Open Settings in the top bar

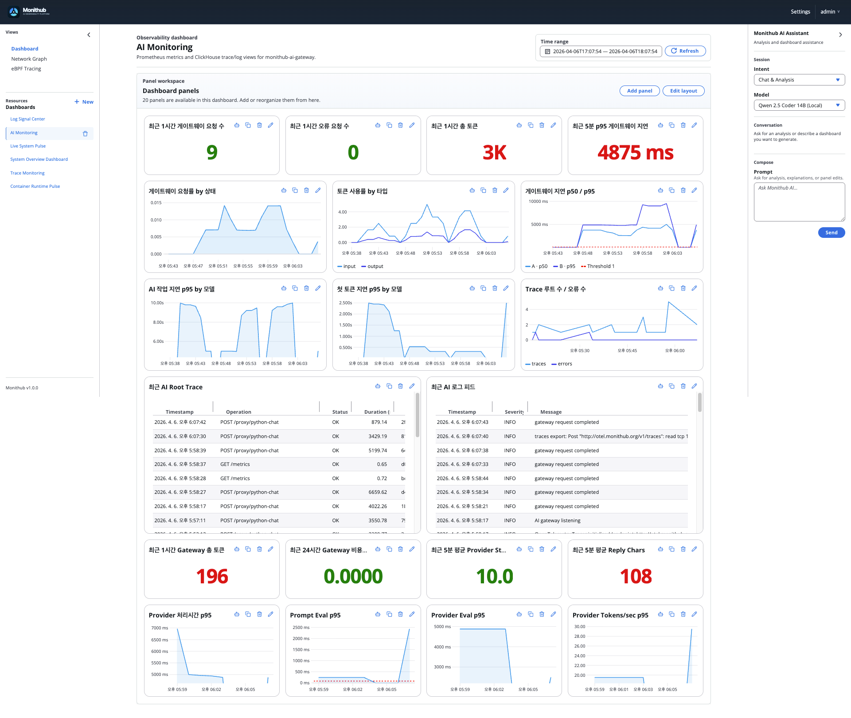tap(800, 12)
